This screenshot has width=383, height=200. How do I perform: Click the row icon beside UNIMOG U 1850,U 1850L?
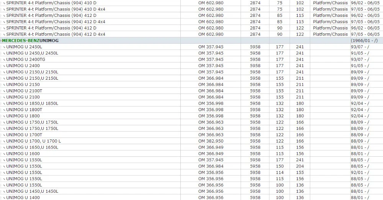(4, 104)
